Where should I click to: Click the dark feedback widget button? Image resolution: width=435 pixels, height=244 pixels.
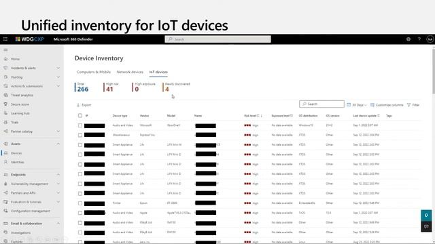[x=426, y=226]
